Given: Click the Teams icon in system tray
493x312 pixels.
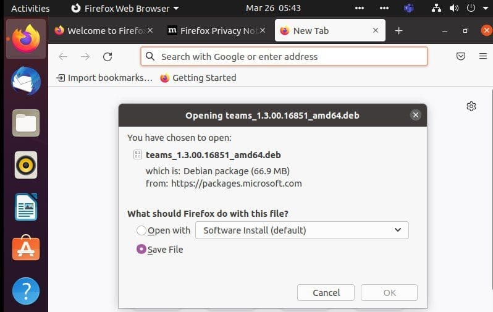Looking at the screenshot, I should point(408,8).
